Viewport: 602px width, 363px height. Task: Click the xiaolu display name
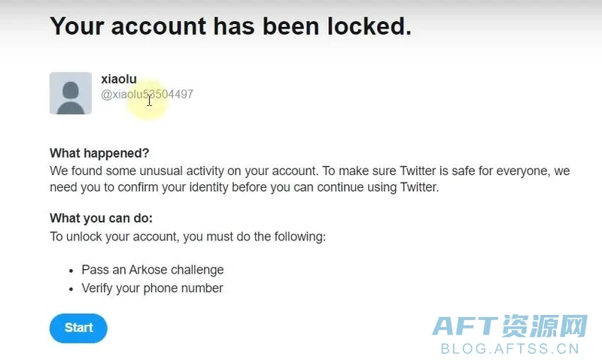(119, 79)
